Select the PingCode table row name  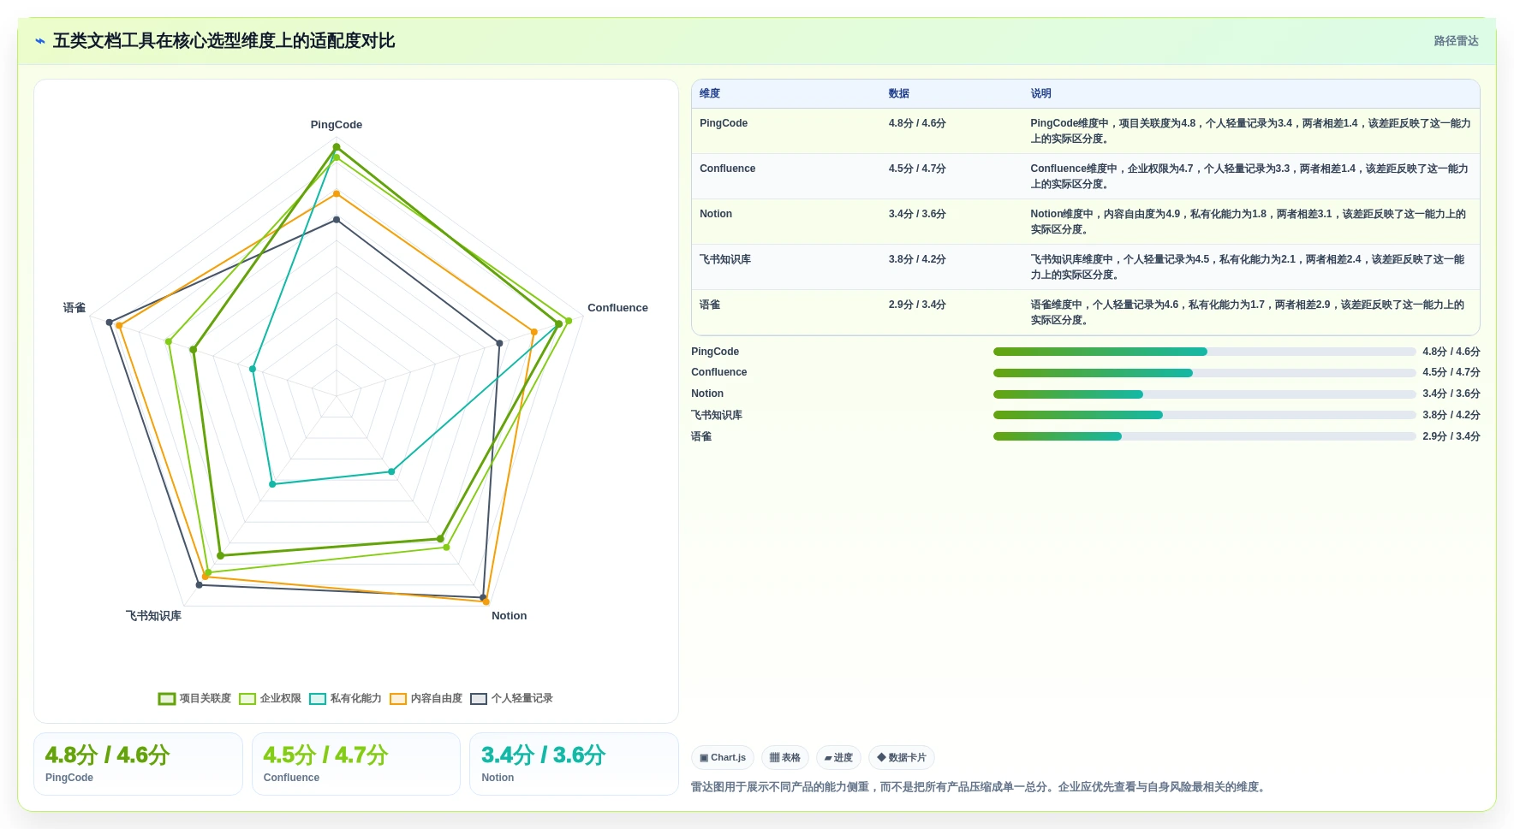(724, 123)
